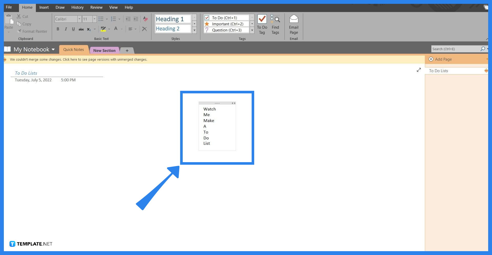The image size is (492, 255).
Task: Click the Subscript icon
Action: [x=89, y=29]
